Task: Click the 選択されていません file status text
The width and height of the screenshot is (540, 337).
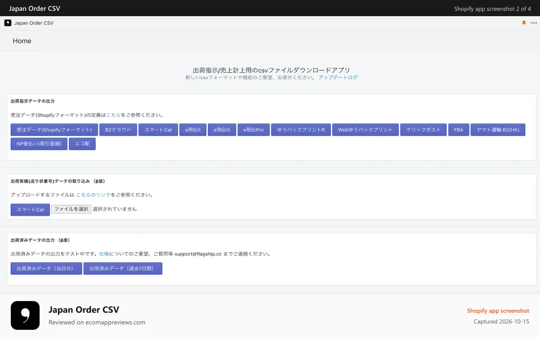Action: pyautogui.click(x=115, y=209)
